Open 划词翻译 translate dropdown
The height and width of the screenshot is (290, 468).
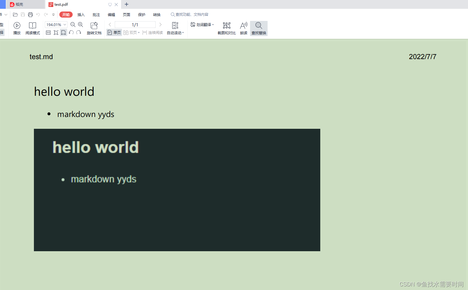coord(202,25)
